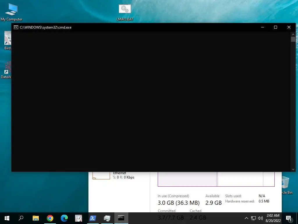
Task: Open taskbar Search
Action: click(x=21, y=218)
